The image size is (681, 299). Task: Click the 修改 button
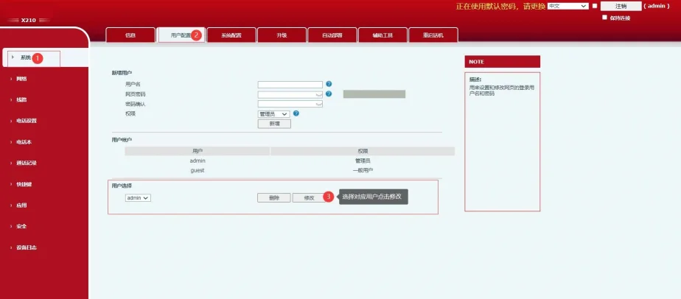tap(309, 197)
